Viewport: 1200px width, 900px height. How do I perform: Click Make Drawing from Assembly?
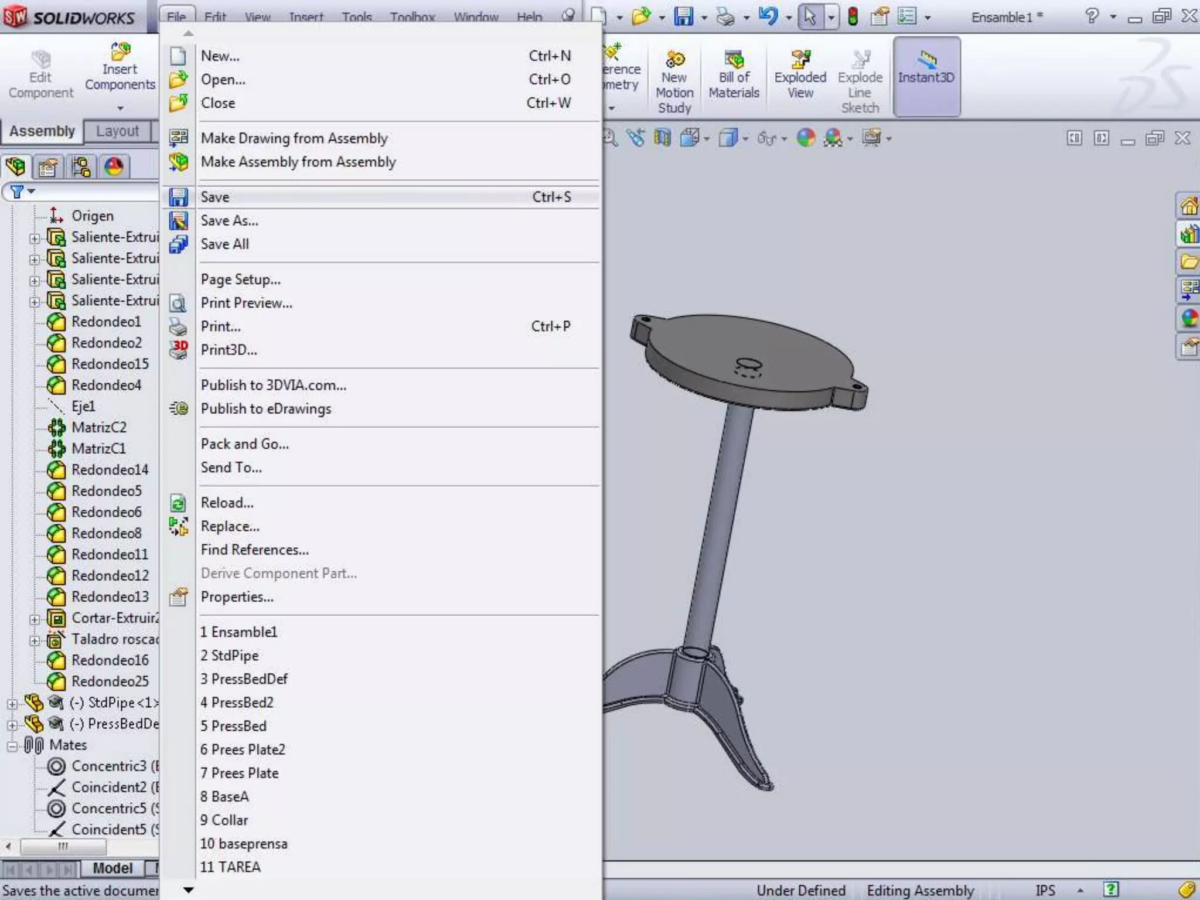point(294,138)
